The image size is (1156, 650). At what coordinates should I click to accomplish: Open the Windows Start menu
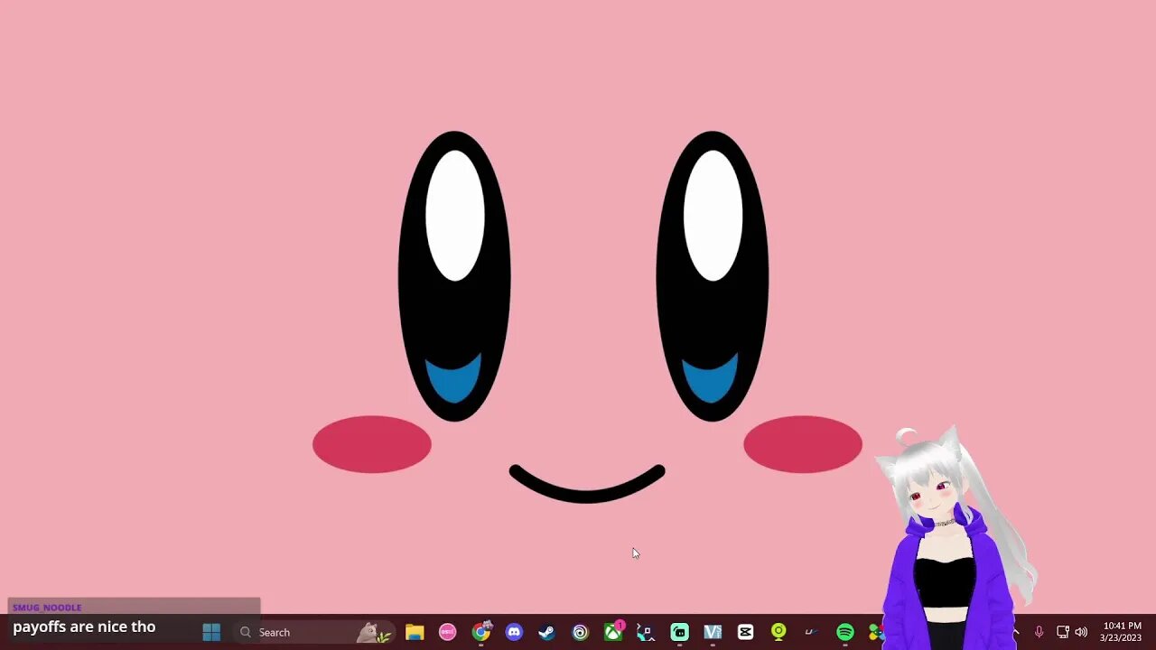tap(211, 633)
